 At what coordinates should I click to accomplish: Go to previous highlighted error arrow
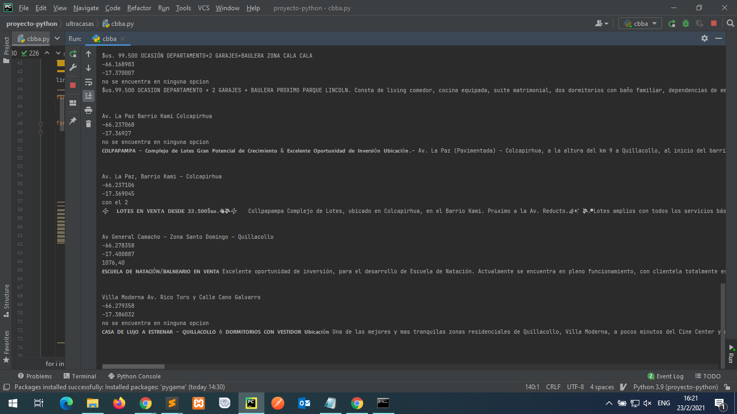coord(46,53)
